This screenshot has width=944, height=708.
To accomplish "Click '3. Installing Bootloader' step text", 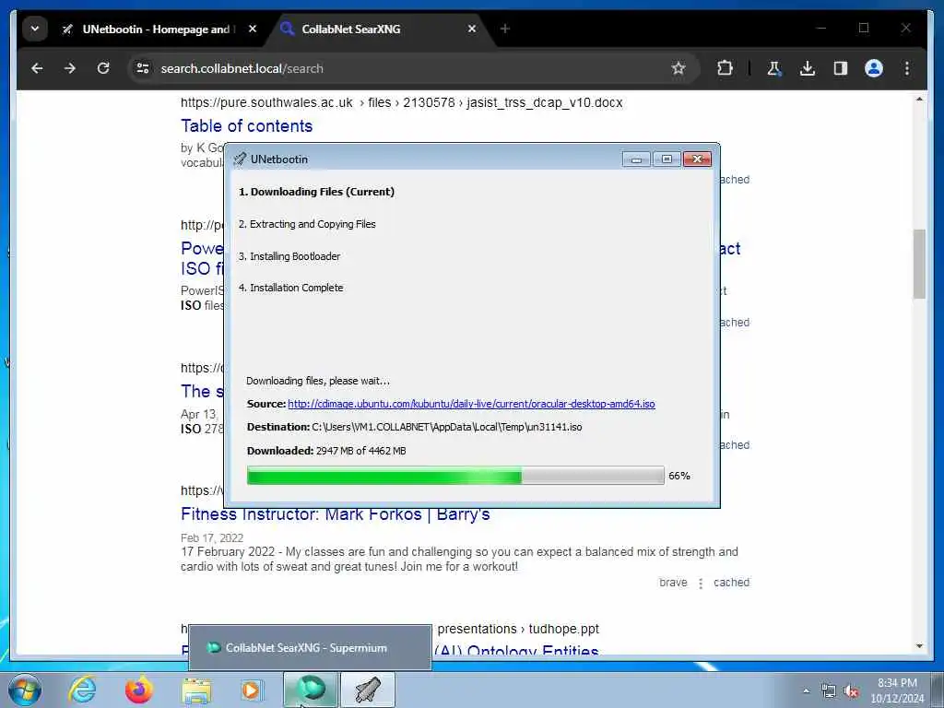I will click(x=289, y=256).
